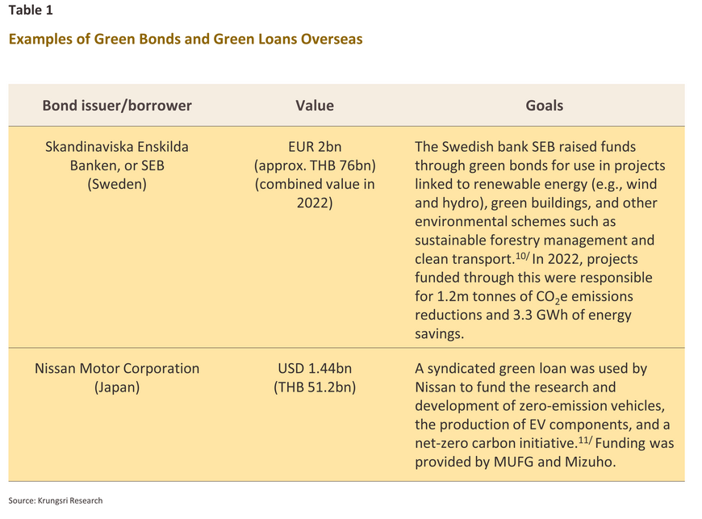Viewport: 702px width, 519px height.
Task: Select the 'Nissan Motor Corporation (Japan)' cell
Action: (117, 378)
